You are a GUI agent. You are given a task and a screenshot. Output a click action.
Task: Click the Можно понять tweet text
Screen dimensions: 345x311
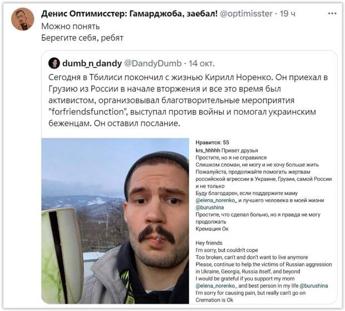71,26
